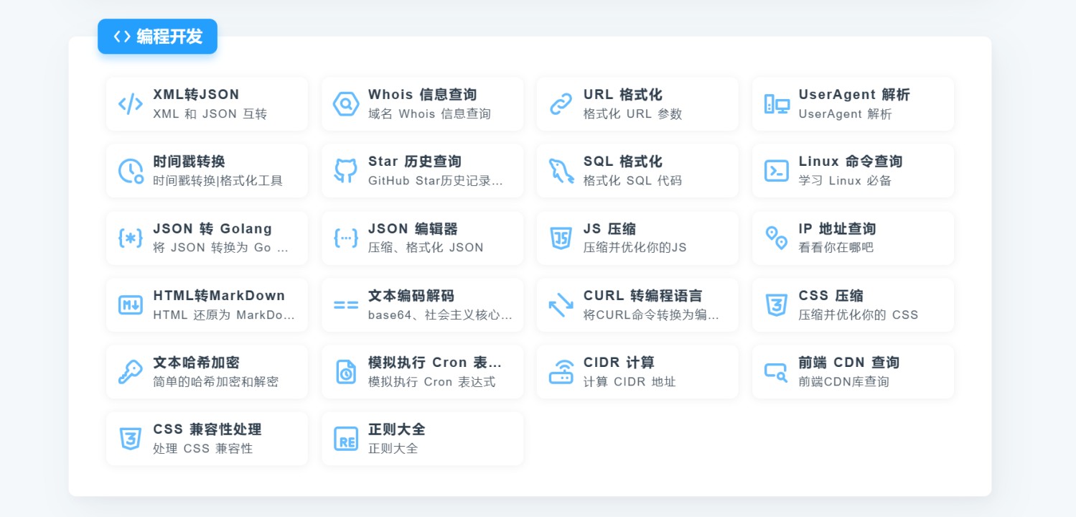Click the description 压缩并优化你的 CSS
The image size is (1076, 517).
coord(859,315)
